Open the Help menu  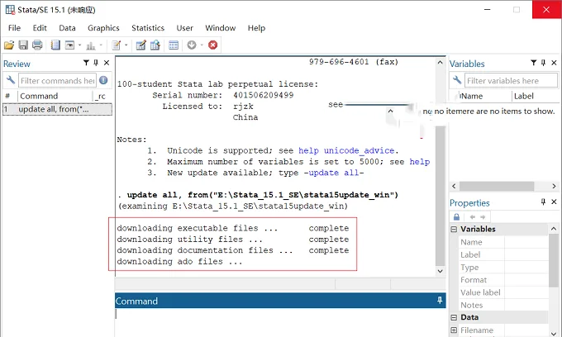(x=256, y=28)
